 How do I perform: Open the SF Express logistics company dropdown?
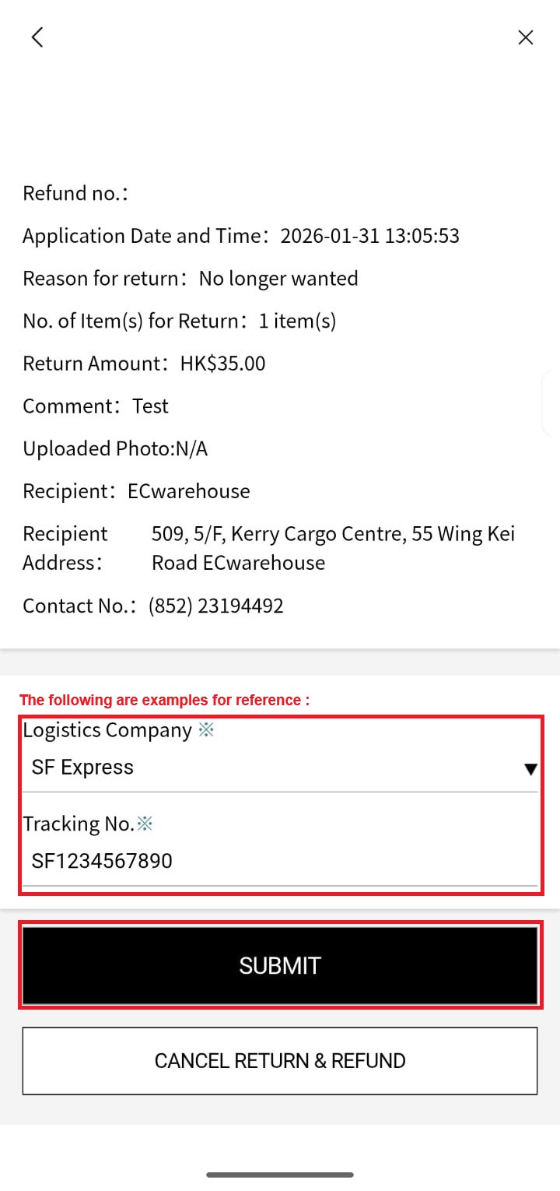272,768
